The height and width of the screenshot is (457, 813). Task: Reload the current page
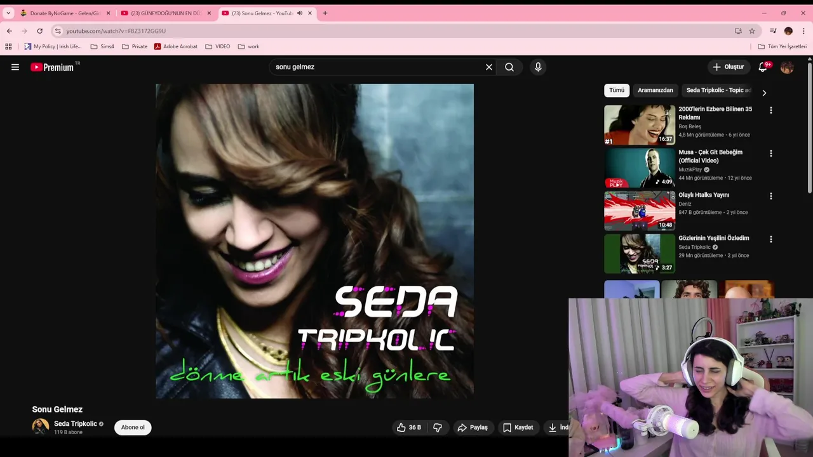(x=39, y=30)
